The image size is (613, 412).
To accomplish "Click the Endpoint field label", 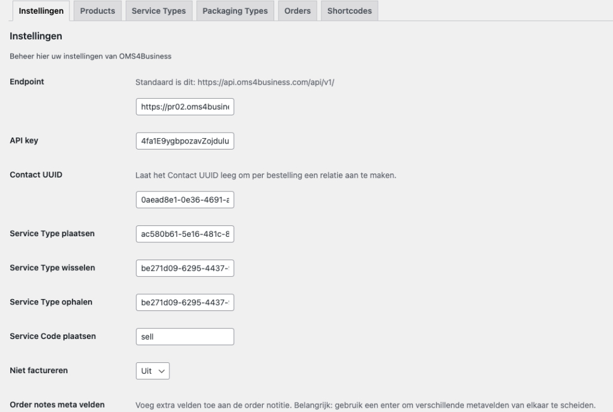I will [27, 82].
